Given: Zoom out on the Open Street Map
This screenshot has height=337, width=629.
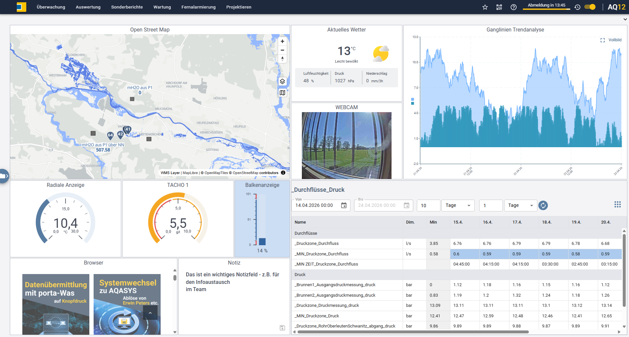Looking at the screenshot, I should (282, 50).
